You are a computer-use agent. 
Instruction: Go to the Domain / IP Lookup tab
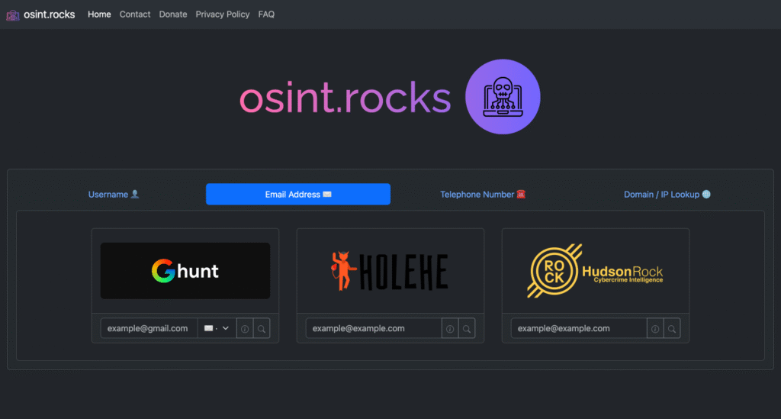pyautogui.click(x=667, y=195)
